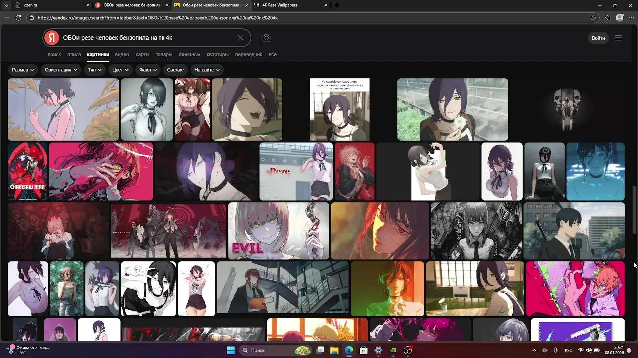
Task: Switch keyboard language РУС indicator
Action: coord(568,350)
